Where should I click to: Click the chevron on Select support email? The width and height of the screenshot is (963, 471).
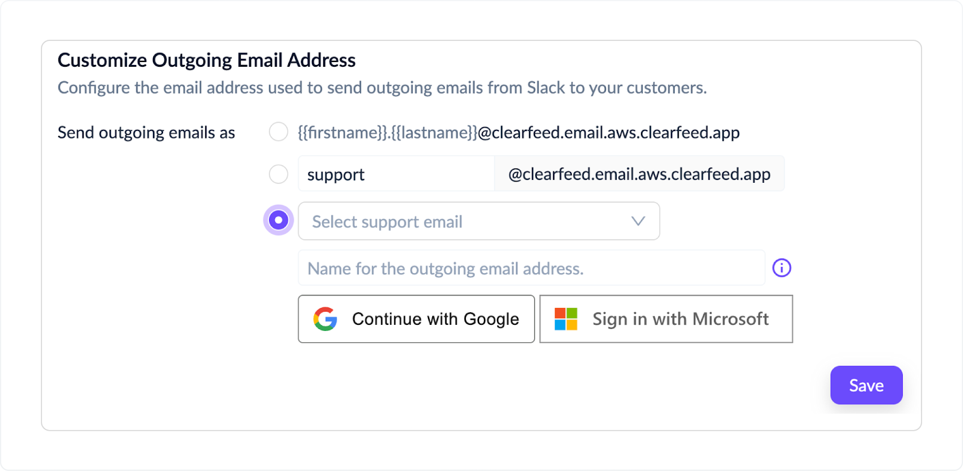637,221
